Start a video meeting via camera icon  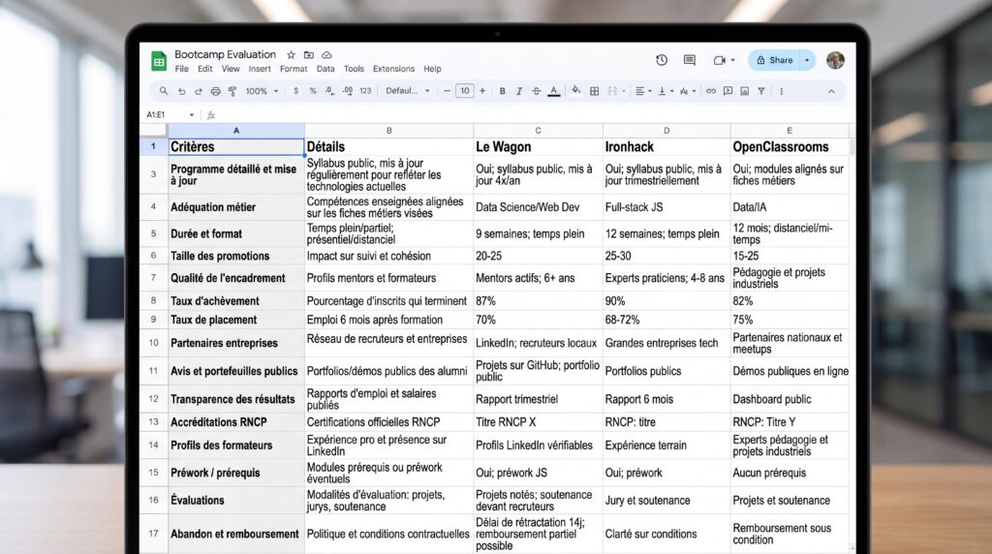pyautogui.click(x=720, y=60)
